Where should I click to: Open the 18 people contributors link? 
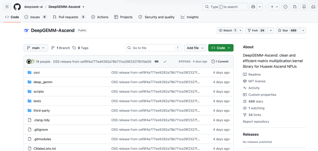click(x=43, y=61)
